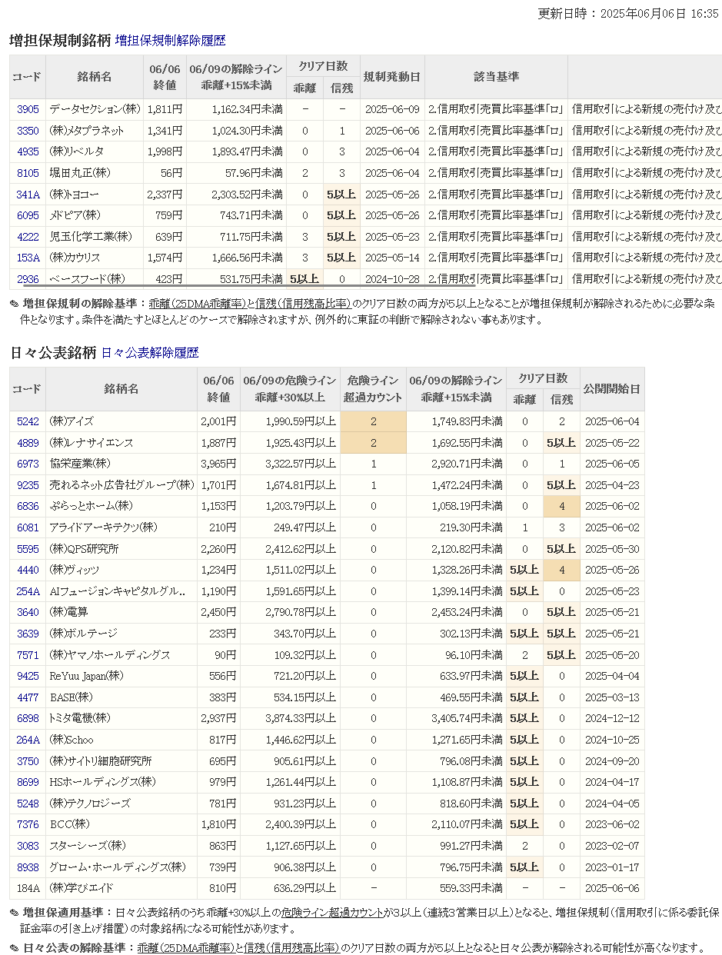Open stock code 3905 link
Image resolution: width=722 pixels, height=955 pixels.
click(x=28, y=110)
